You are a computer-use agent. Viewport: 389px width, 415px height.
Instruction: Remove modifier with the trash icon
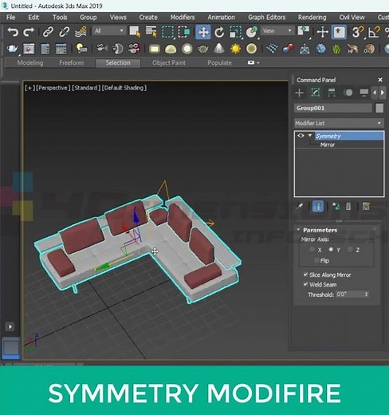point(348,206)
